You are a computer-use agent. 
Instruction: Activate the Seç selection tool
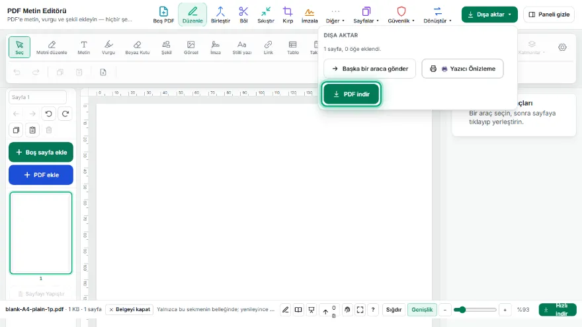pyautogui.click(x=19, y=47)
